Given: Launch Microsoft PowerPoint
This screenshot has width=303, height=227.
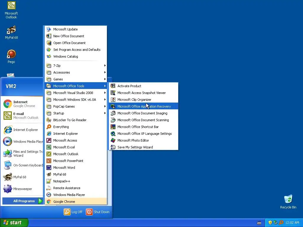Looking at the screenshot, I should pos(76,161).
